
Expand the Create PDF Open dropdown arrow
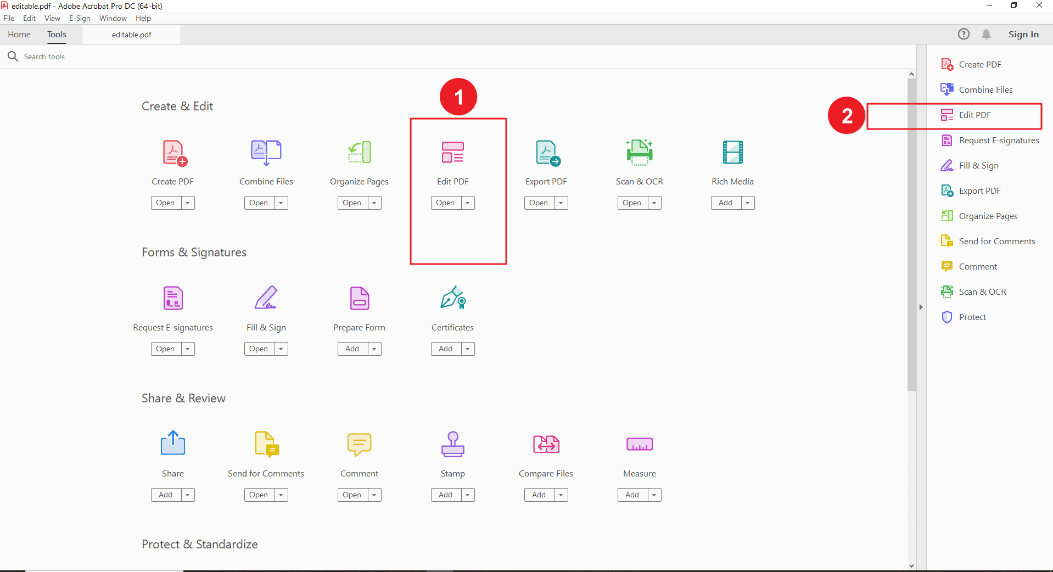pyautogui.click(x=188, y=203)
